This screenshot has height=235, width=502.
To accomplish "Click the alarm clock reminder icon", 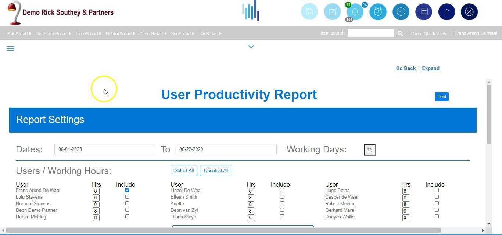I will tap(378, 11).
